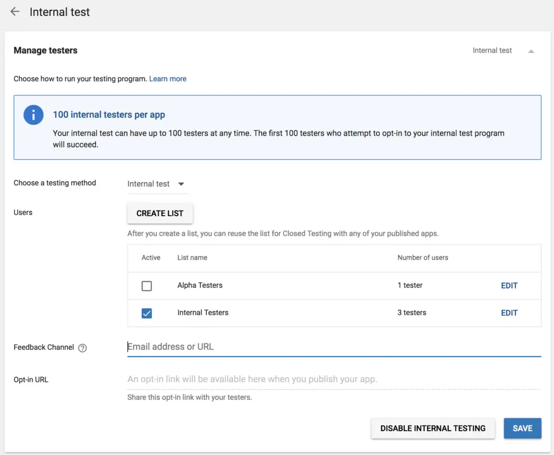Viewport: 554px width, 455px height.
Task: Select the Alpha Testers list name
Action: point(200,286)
